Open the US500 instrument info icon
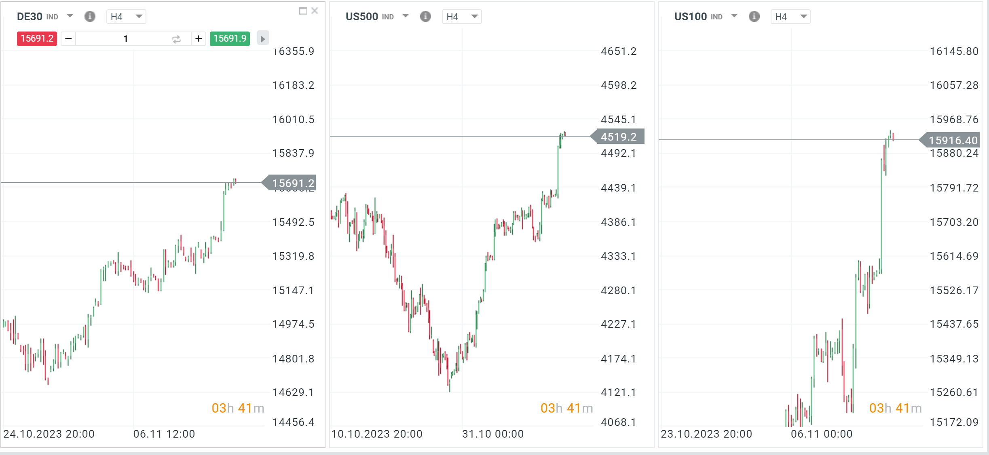The height and width of the screenshot is (455, 989). coord(426,17)
